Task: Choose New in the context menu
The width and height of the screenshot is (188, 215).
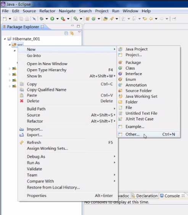Action: click(x=67, y=49)
